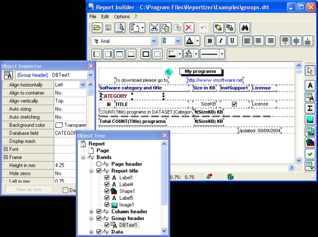The width and height of the screenshot is (318, 237).
Task: Open the File menu
Action: pos(93,16)
